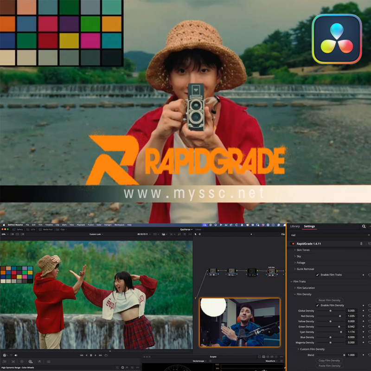Click the Global Density value field

click(x=351, y=311)
